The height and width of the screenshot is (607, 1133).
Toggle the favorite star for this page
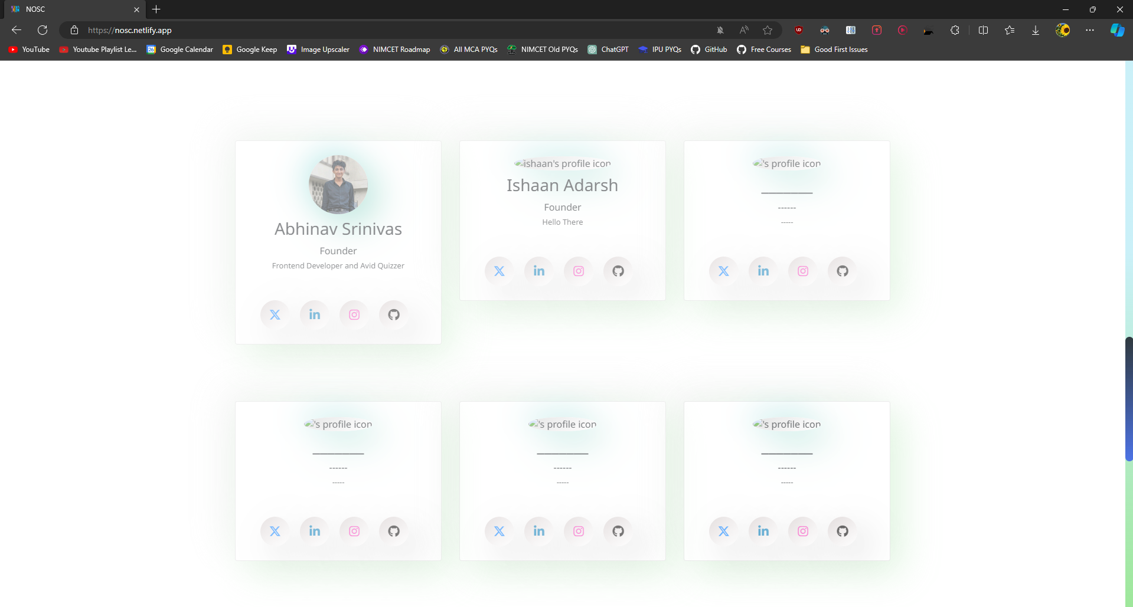767,30
